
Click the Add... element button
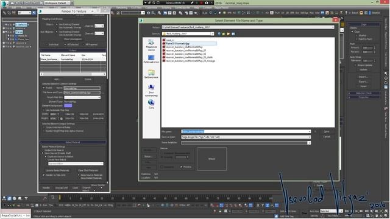coord(57,79)
